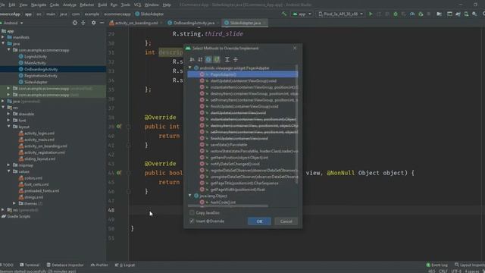The height and width of the screenshot is (273, 485).
Task: Click the override gutter icon on line 44
Action: tap(119, 173)
